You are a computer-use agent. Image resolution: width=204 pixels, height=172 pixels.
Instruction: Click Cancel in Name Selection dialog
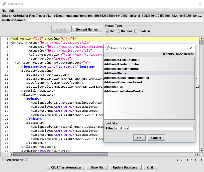click(x=156, y=138)
